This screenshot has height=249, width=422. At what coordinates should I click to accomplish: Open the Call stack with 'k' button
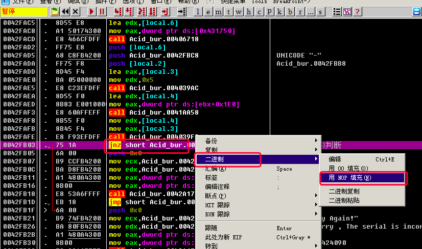(280, 12)
